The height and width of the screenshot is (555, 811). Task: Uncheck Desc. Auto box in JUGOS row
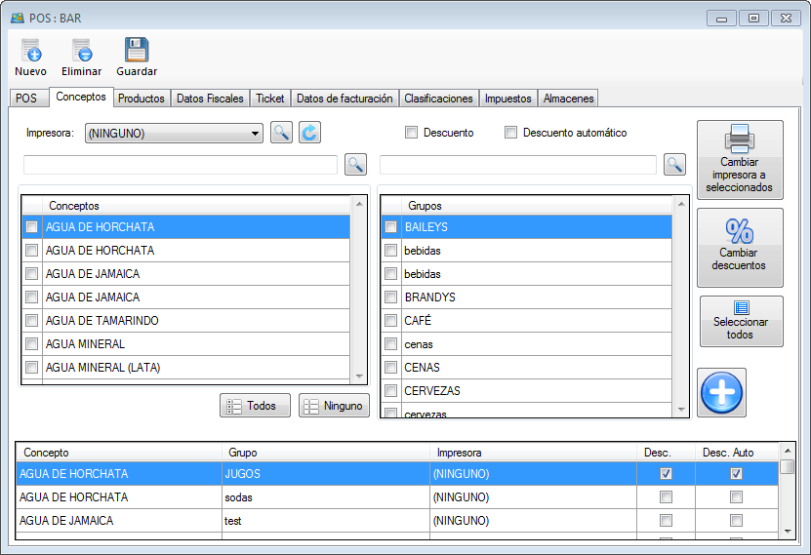click(736, 473)
